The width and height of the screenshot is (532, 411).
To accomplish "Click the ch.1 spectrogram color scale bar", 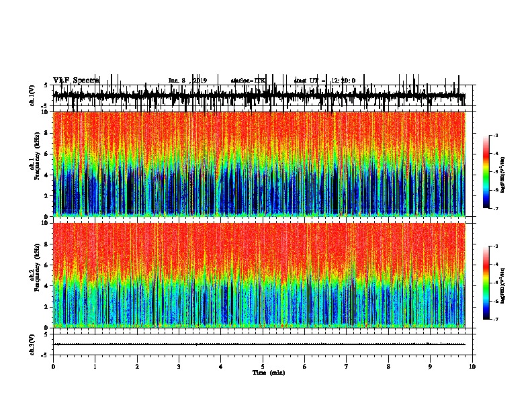I will 486,172.
